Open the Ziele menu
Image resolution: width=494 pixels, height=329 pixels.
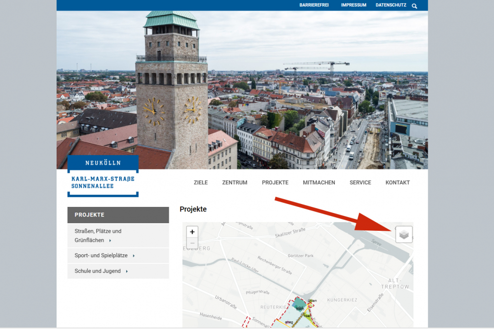[x=200, y=182]
